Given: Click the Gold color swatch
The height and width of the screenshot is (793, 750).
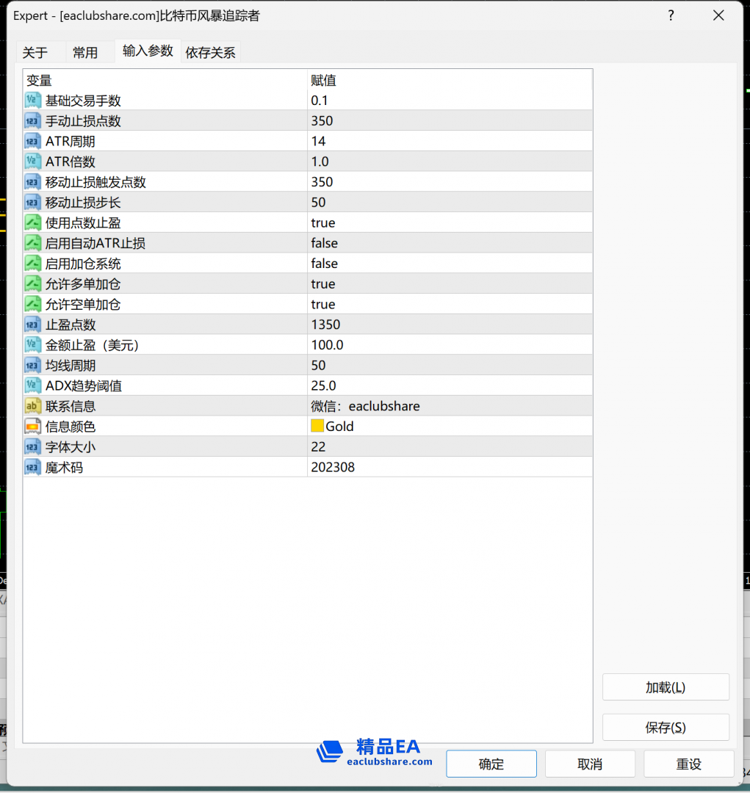Looking at the screenshot, I should (317, 426).
